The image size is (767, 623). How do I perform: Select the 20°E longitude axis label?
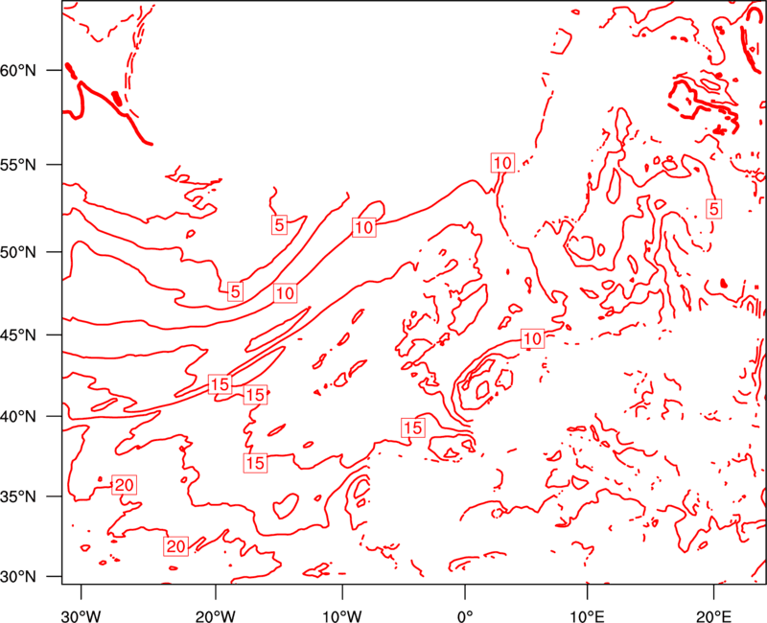pos(713,615)
